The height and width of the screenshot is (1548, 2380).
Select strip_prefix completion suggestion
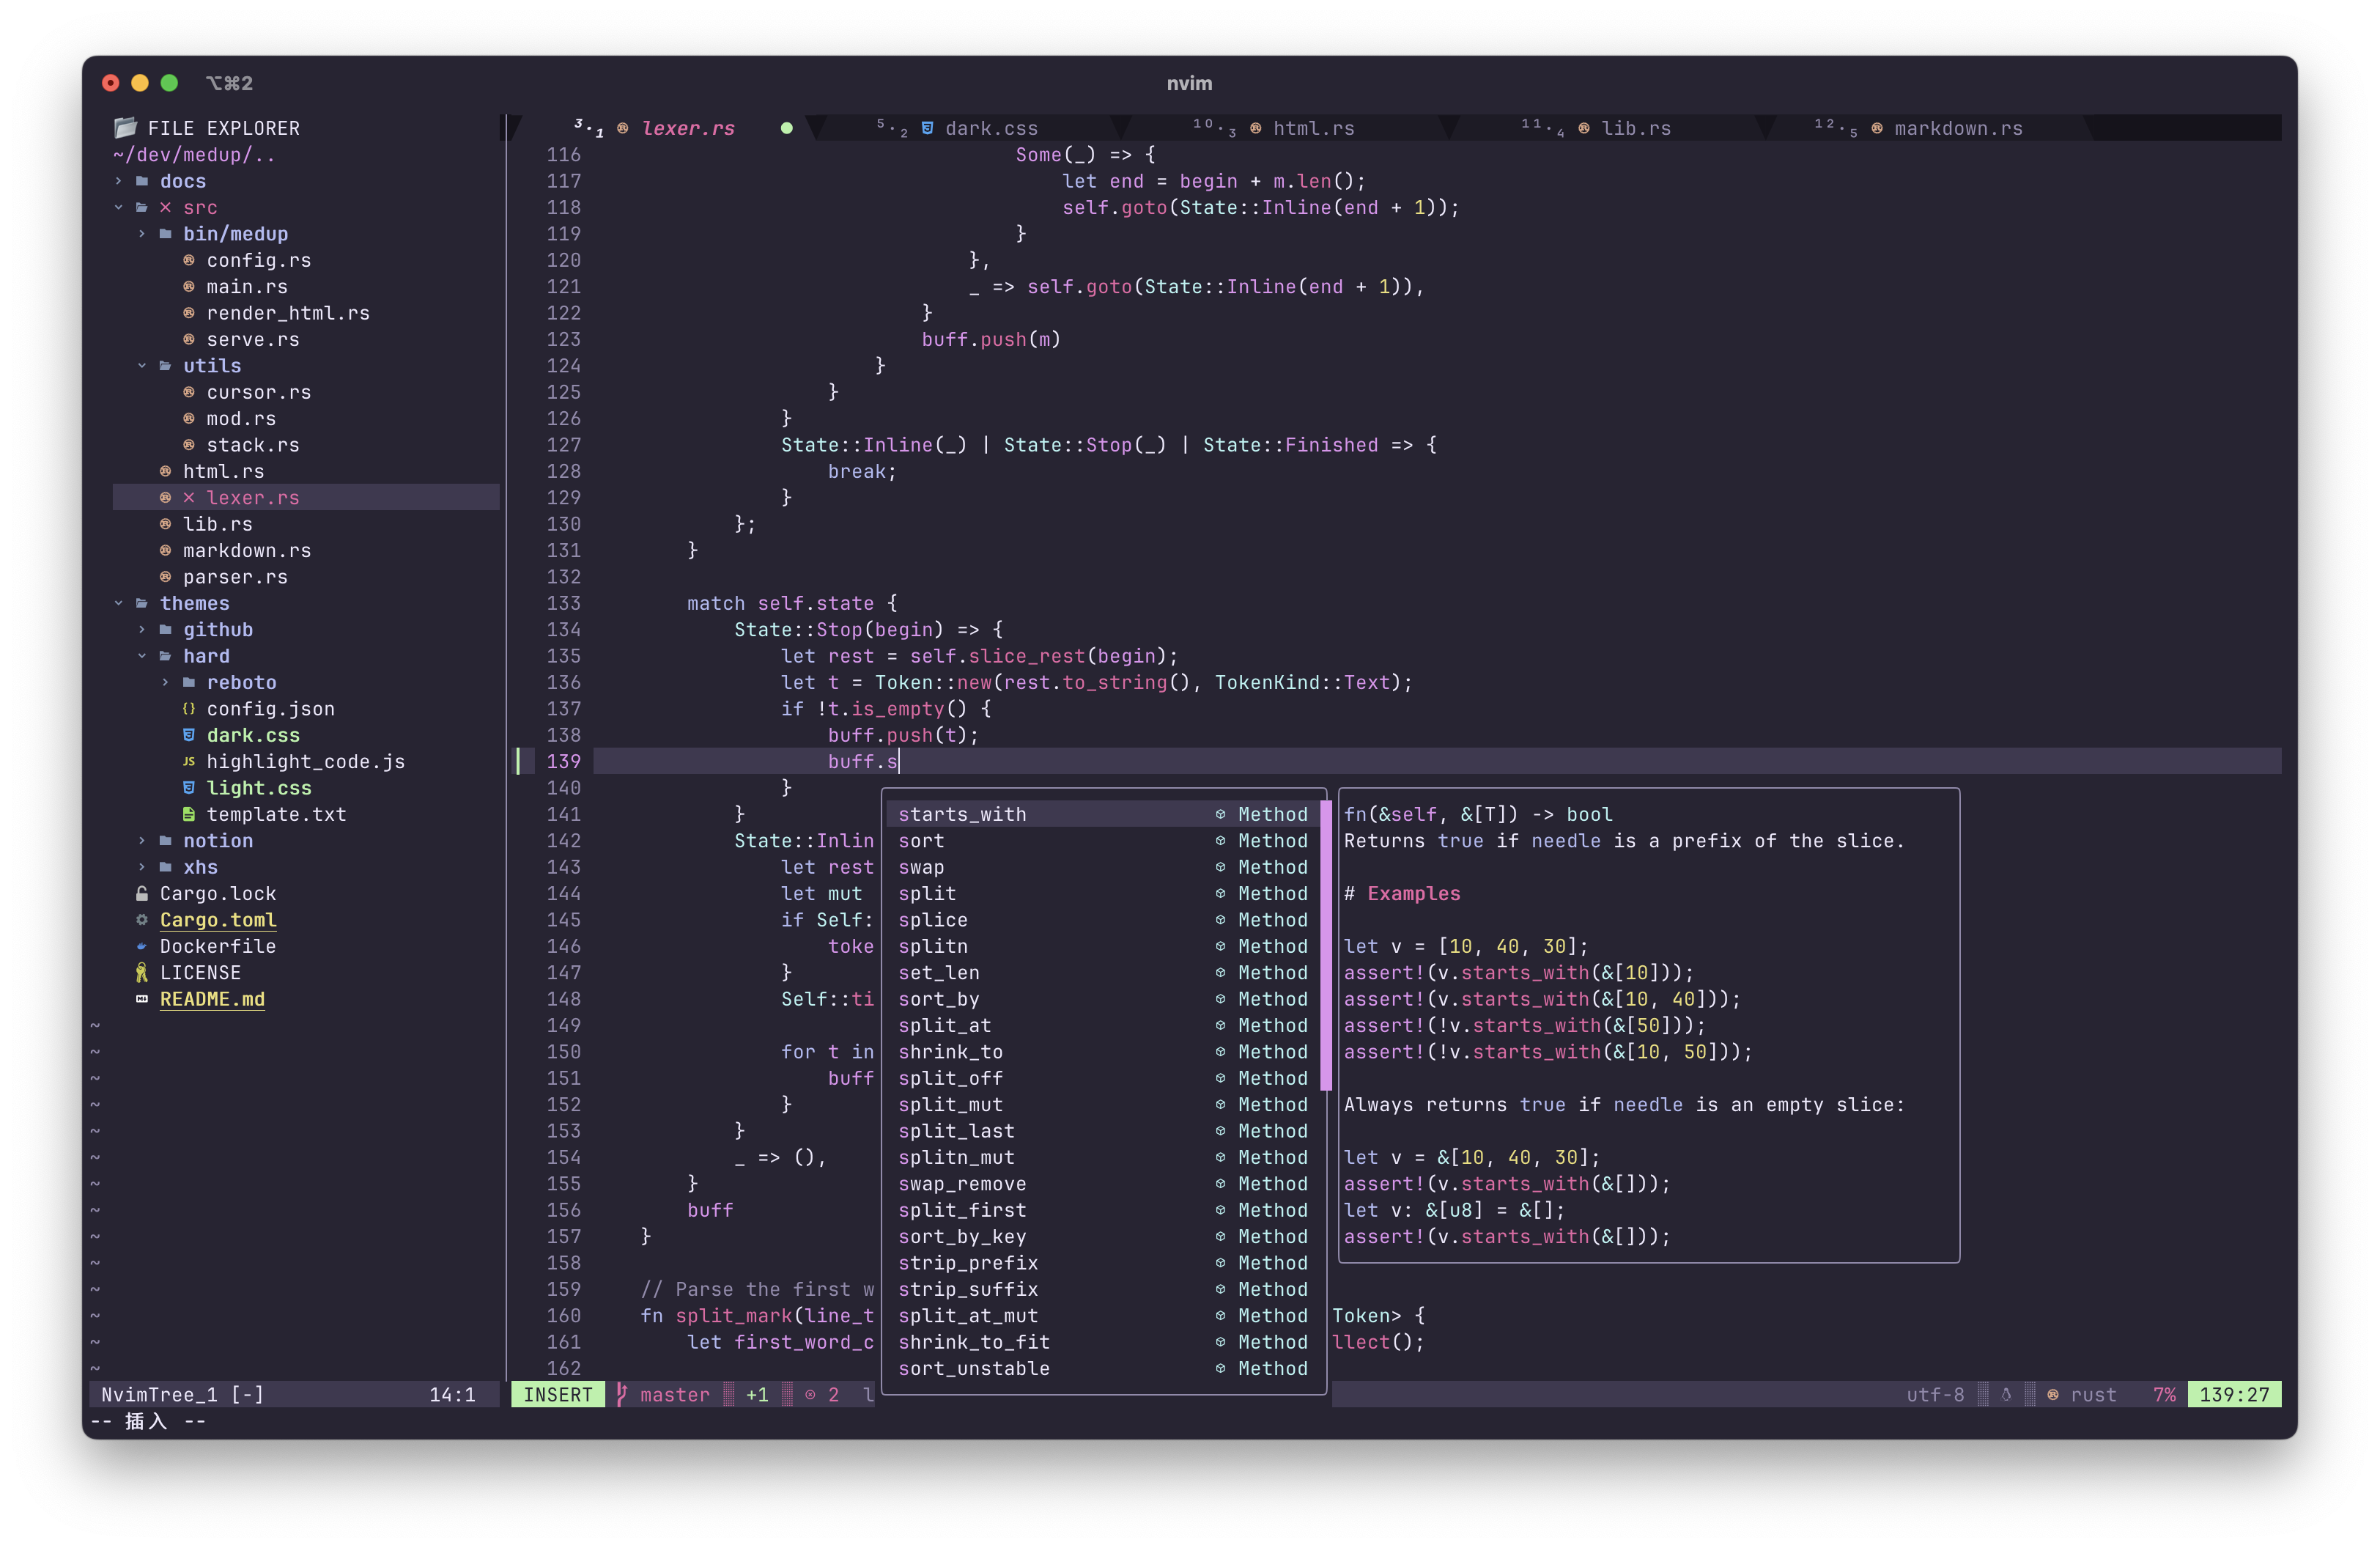pyautogui.click(x=968, y=1263)
